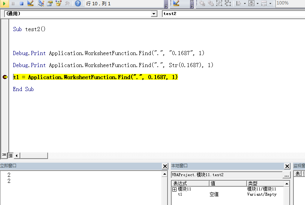Viewport: 305px width, 205px height.
Task: Click the Break (pause) toolbar icon
Action: point(13,3)
